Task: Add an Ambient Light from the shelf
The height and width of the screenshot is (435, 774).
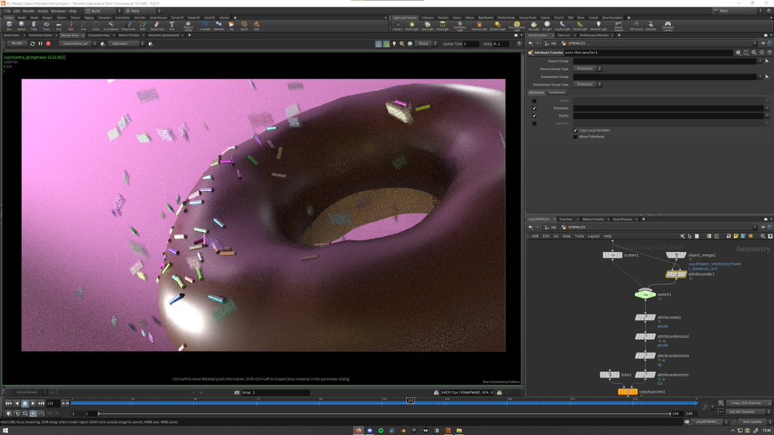Action: pyautogui.click(x=599, y=26)
